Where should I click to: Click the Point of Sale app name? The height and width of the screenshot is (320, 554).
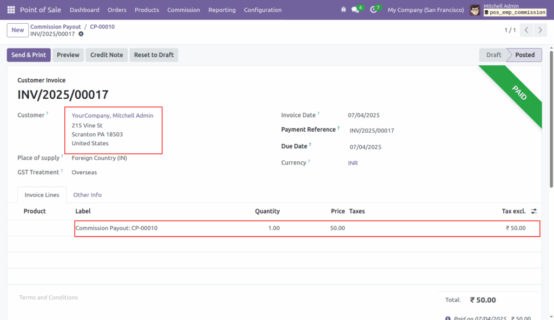pyautogui.click(x=40, y=10)
